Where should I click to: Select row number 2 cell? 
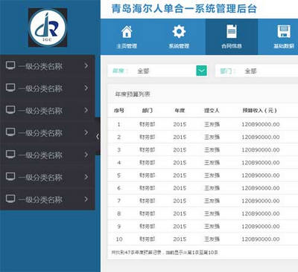point(118,137)
